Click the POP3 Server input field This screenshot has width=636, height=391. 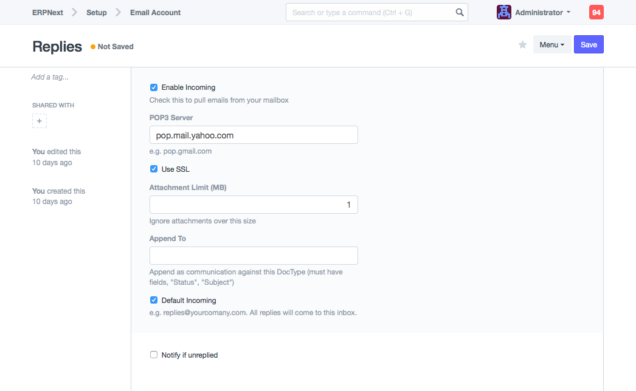pos(254,135)
